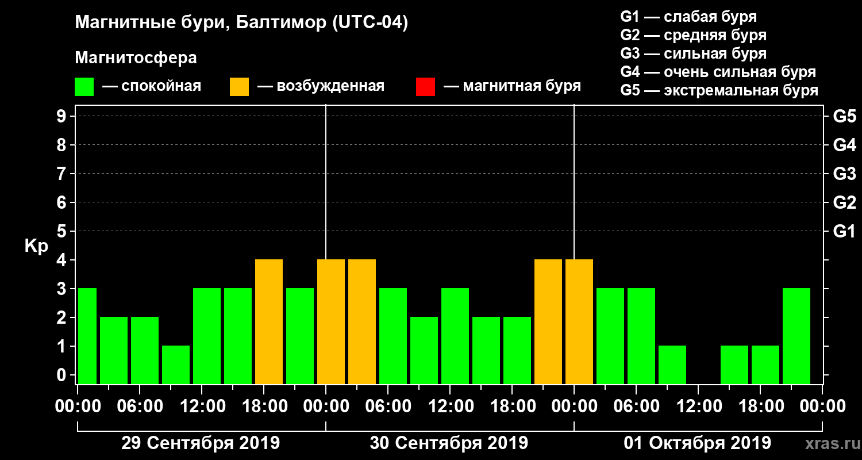
Task: Click the orange Kp 4 bar at 18:00 on 29 Сентября
Action: click(269, 321)
